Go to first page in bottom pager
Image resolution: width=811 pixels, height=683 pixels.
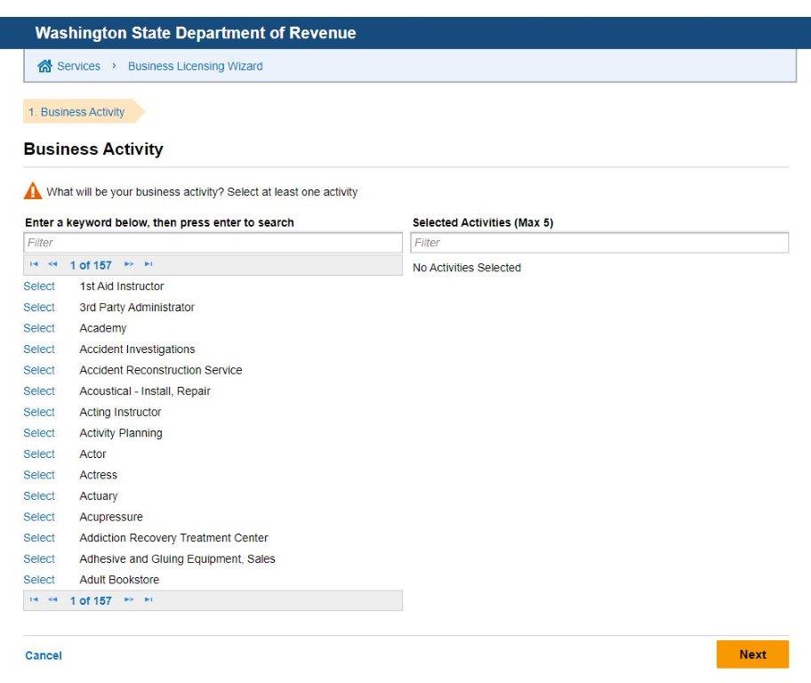click(34, 599)
